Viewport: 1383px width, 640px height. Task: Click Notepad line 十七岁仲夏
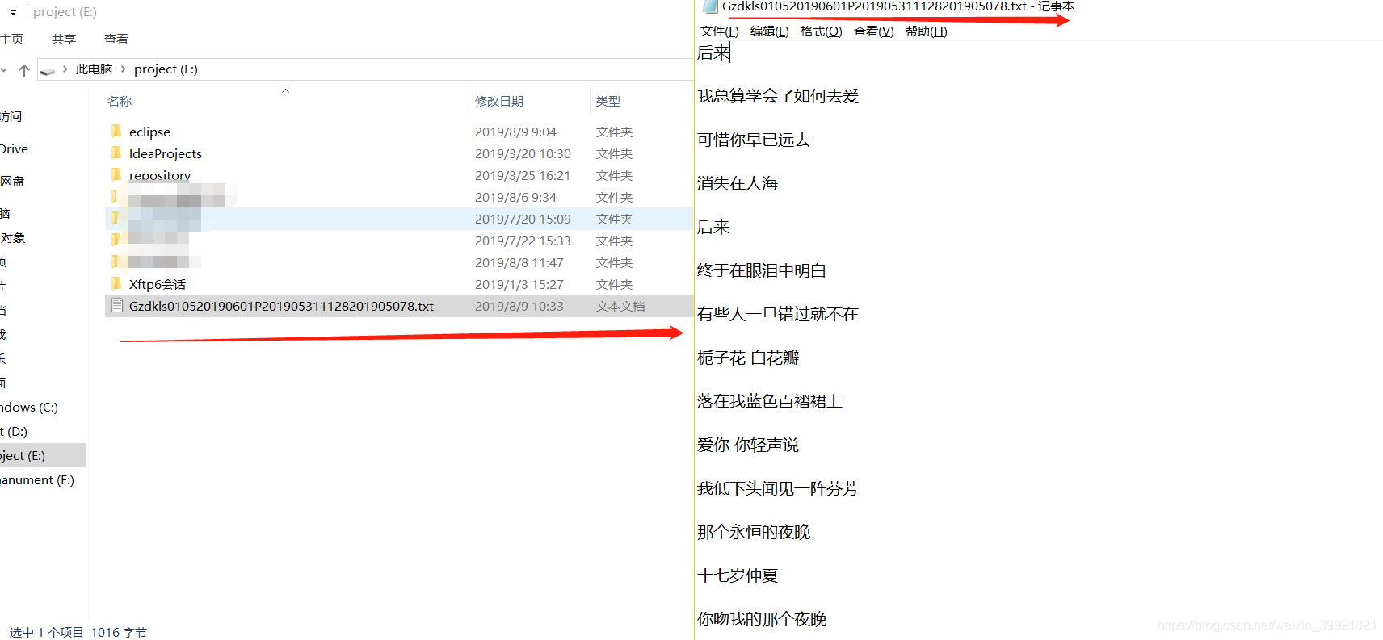(738, 575)
